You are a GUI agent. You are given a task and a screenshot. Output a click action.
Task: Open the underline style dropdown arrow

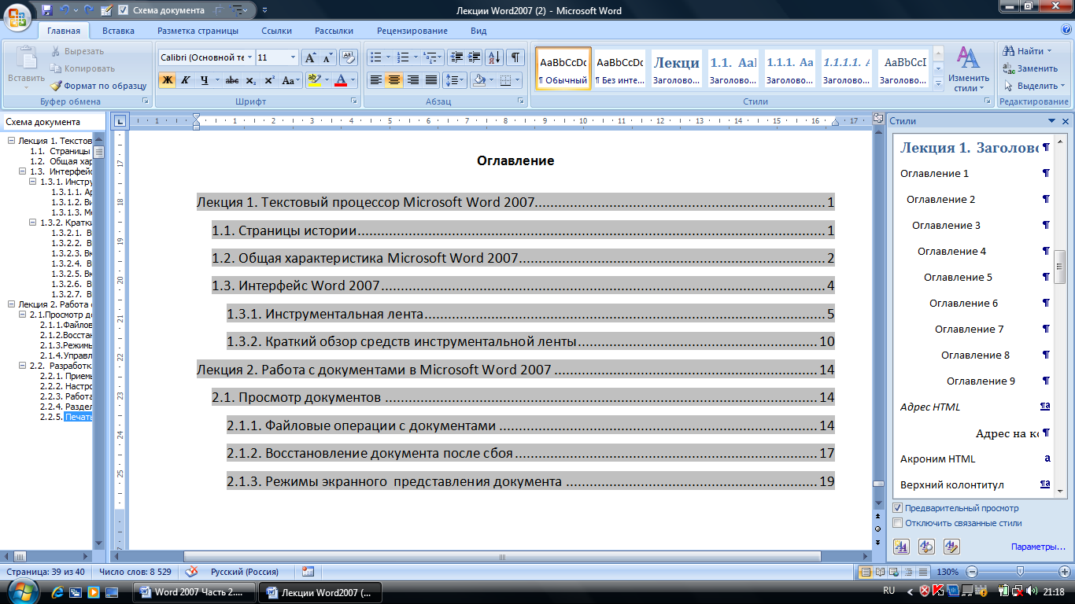[216, 80]
